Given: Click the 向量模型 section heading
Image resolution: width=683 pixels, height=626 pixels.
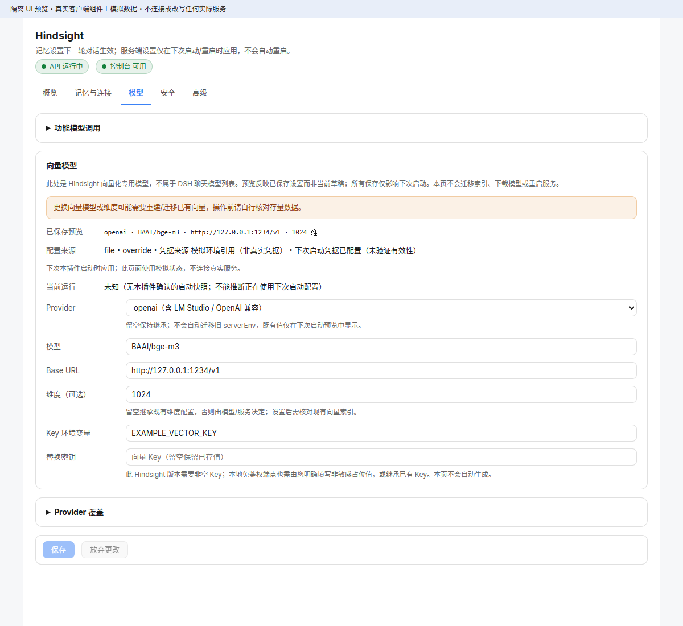Looking at the screenshot, I should [61, 166].
